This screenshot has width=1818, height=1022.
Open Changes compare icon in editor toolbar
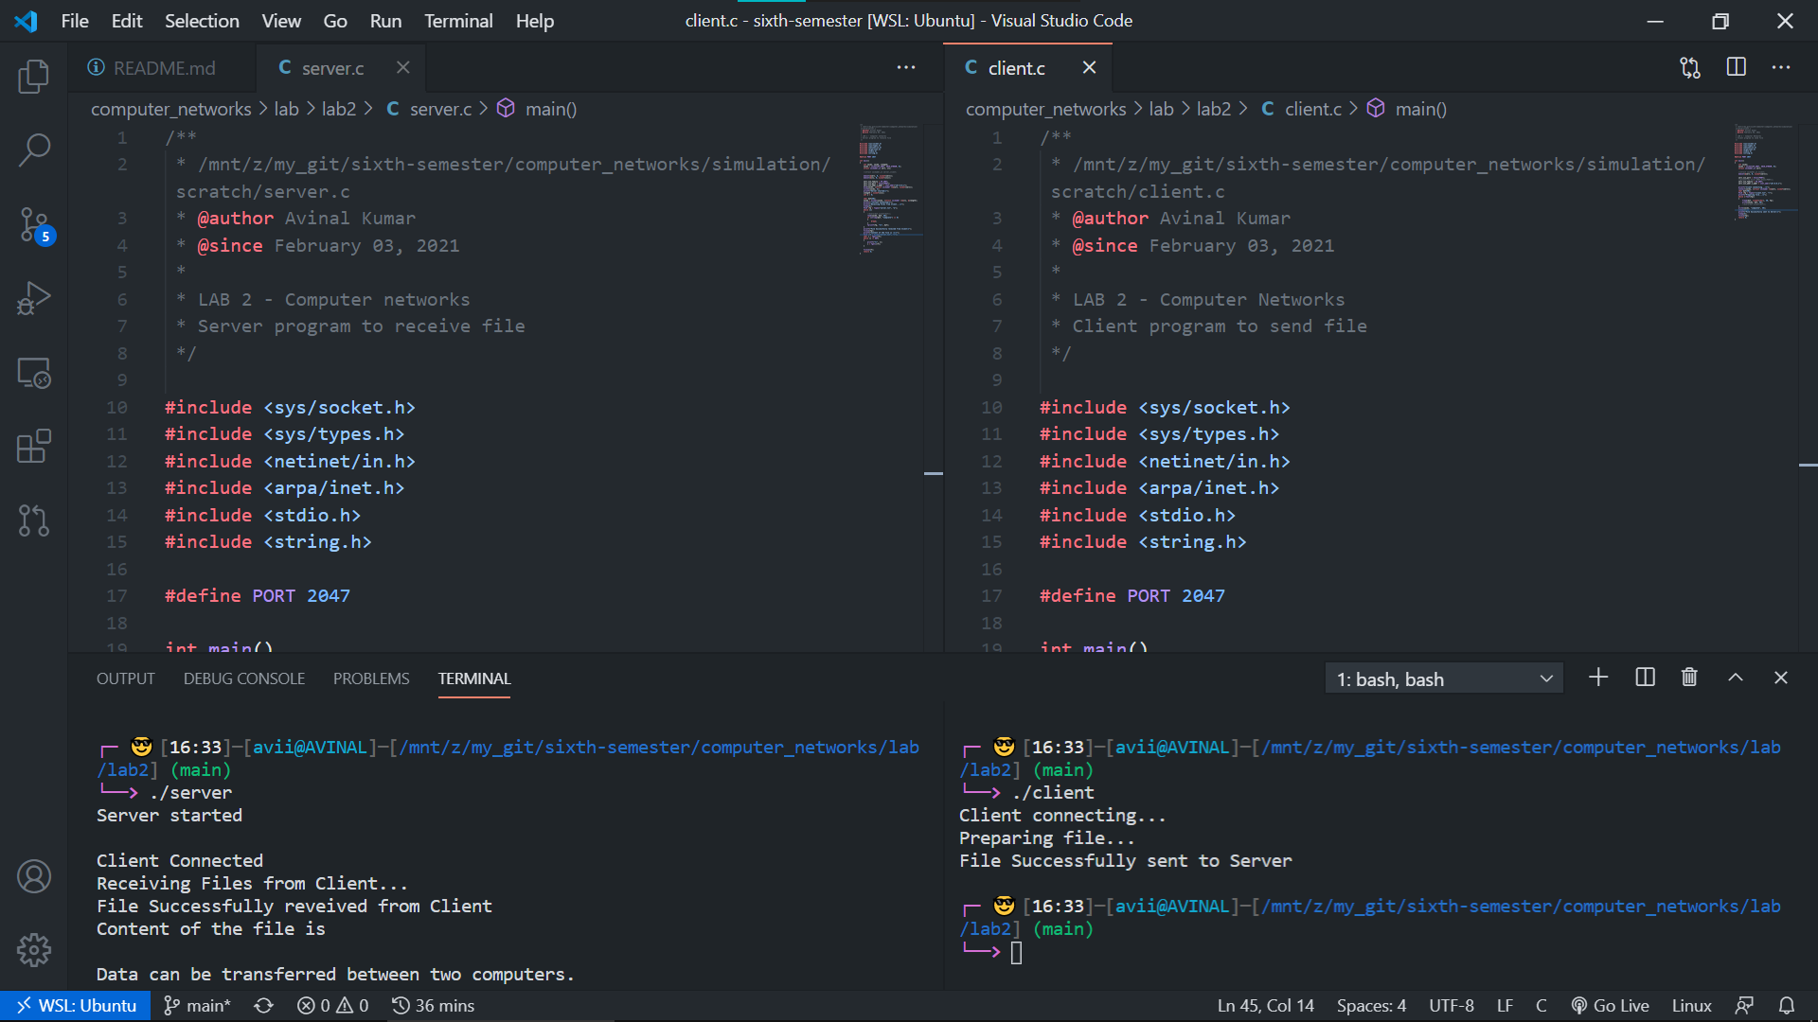point(1690,68)
